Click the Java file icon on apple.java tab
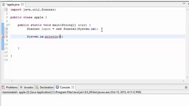 tap(4, 4)
